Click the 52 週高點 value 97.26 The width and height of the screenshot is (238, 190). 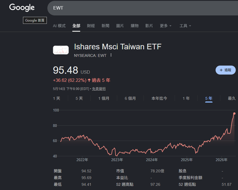[155, 184]
